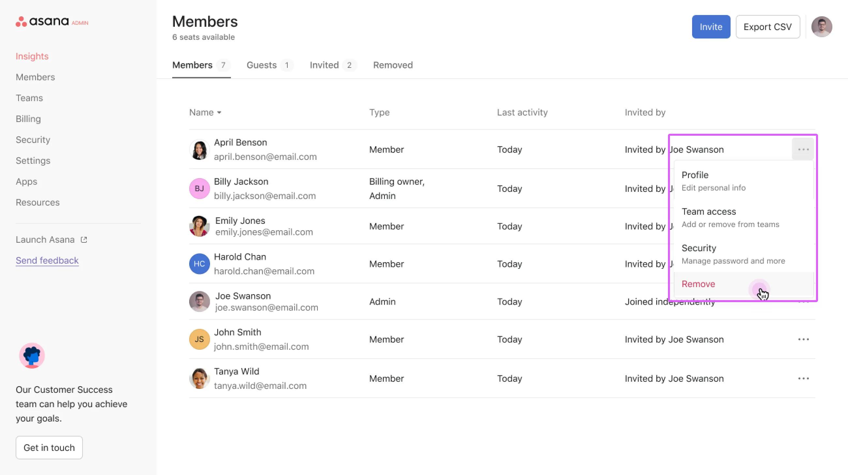Viewport: 848px width, 475px height.
Task: Open April Benson's three-dot options menu
Action: pyautogui.click(x=803, y=149)
